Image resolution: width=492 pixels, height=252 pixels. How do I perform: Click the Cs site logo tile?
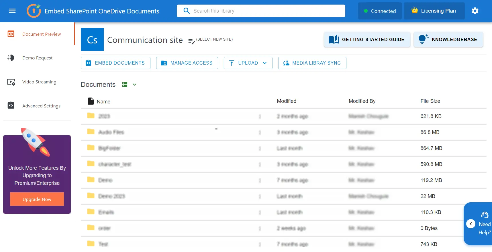(92, 39)
